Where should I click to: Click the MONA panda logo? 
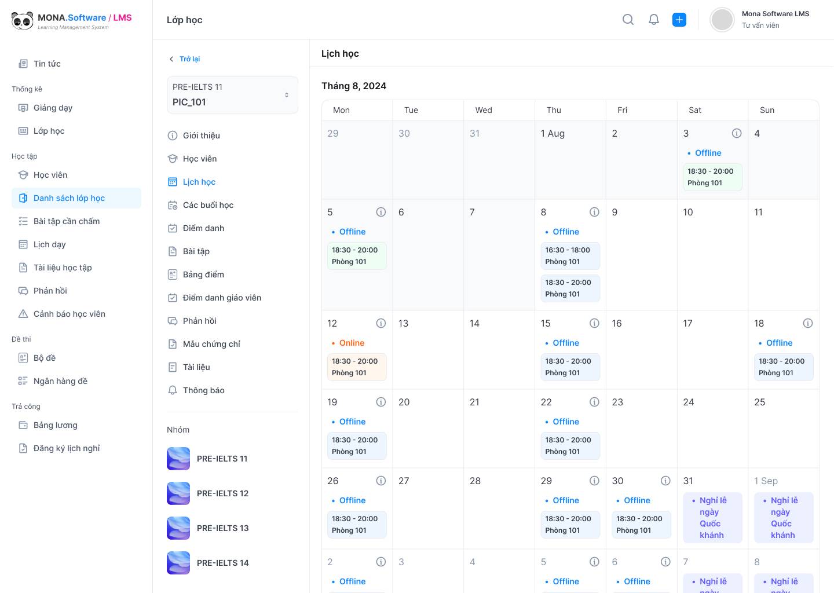[x=23, y=21]
